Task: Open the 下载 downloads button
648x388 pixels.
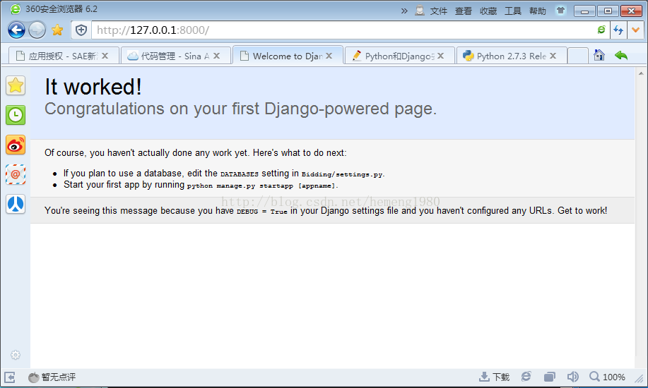Action: tap(494, 377)
